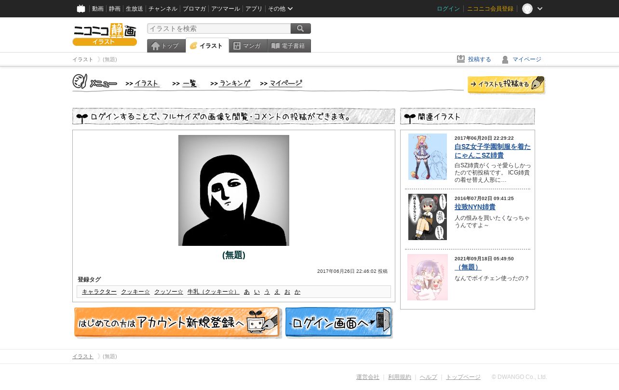Open the user avatar icon in top bar
Viewport: 619px width, 390px height.
[527, 9]
